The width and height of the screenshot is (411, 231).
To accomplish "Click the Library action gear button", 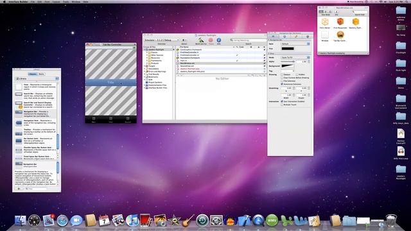I will (x=19, y=189).
